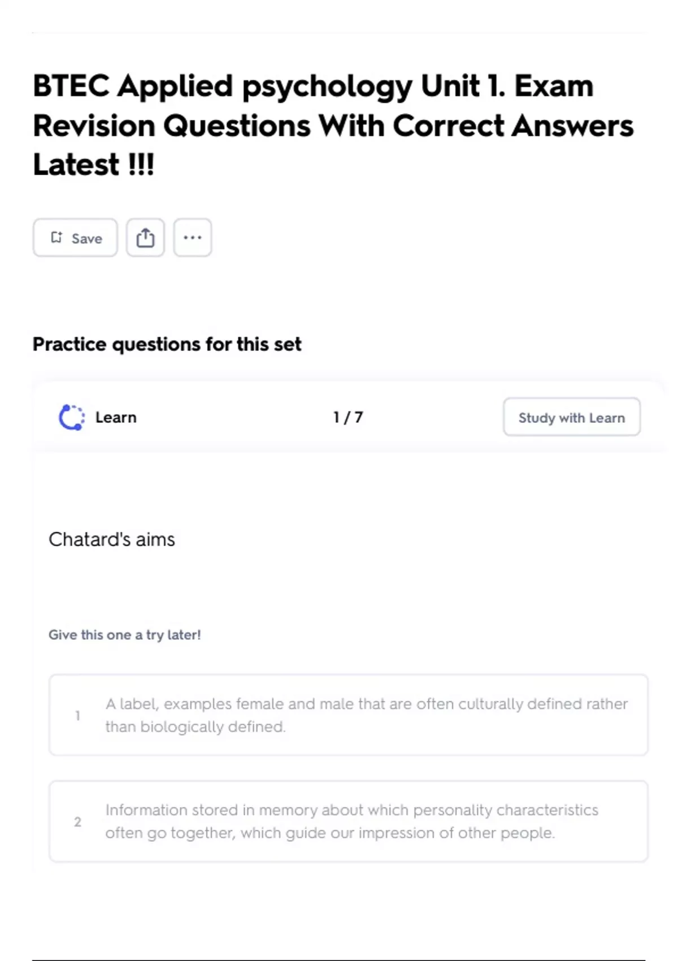Click the BTEC Applied psychology title line
Image resolution: width=678 pixels, height=961 pixels.
click(313, 86)
